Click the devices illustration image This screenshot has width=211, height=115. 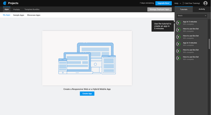click(87, 58)
